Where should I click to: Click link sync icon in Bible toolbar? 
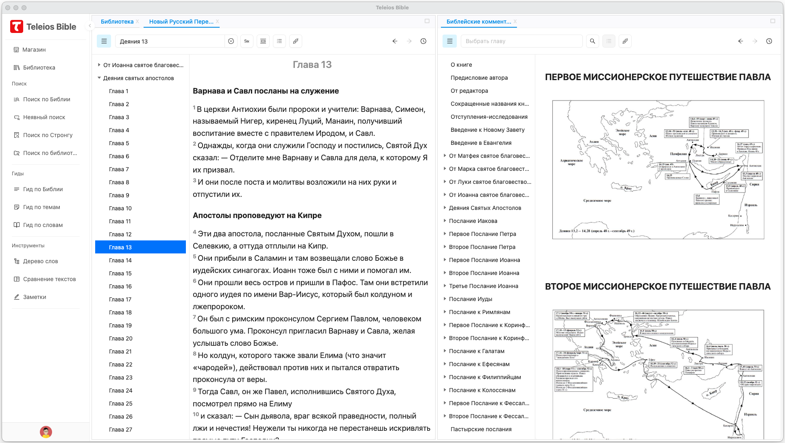coord(296,41)
